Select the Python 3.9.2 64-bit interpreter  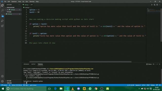click(x=17, y=85)
